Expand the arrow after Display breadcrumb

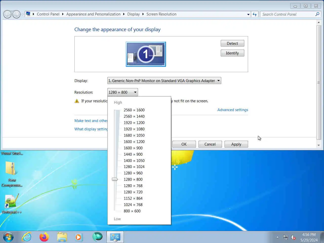coord(143,14)
